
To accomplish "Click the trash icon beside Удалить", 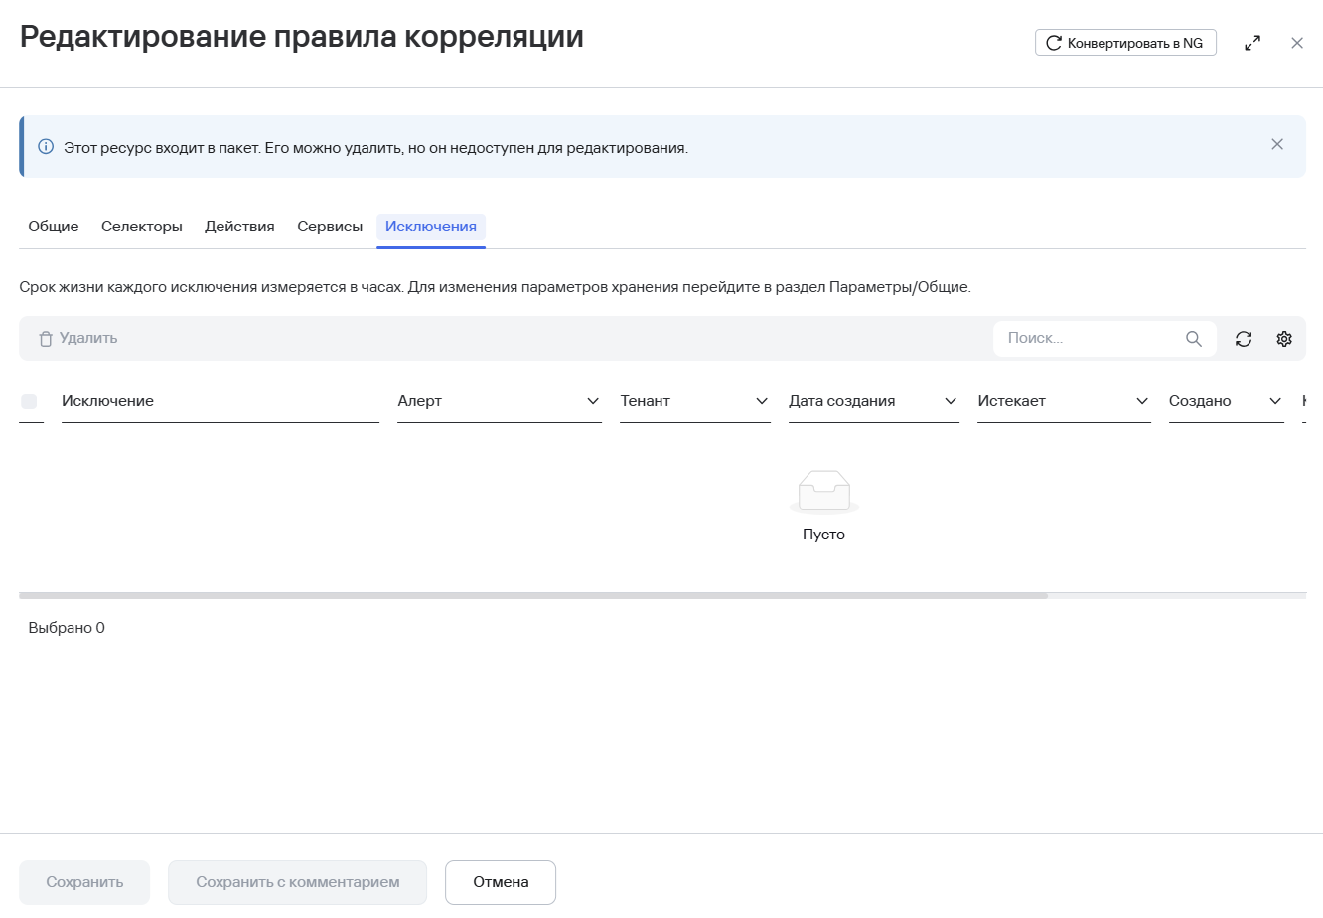I will click(x=46, y=339).
